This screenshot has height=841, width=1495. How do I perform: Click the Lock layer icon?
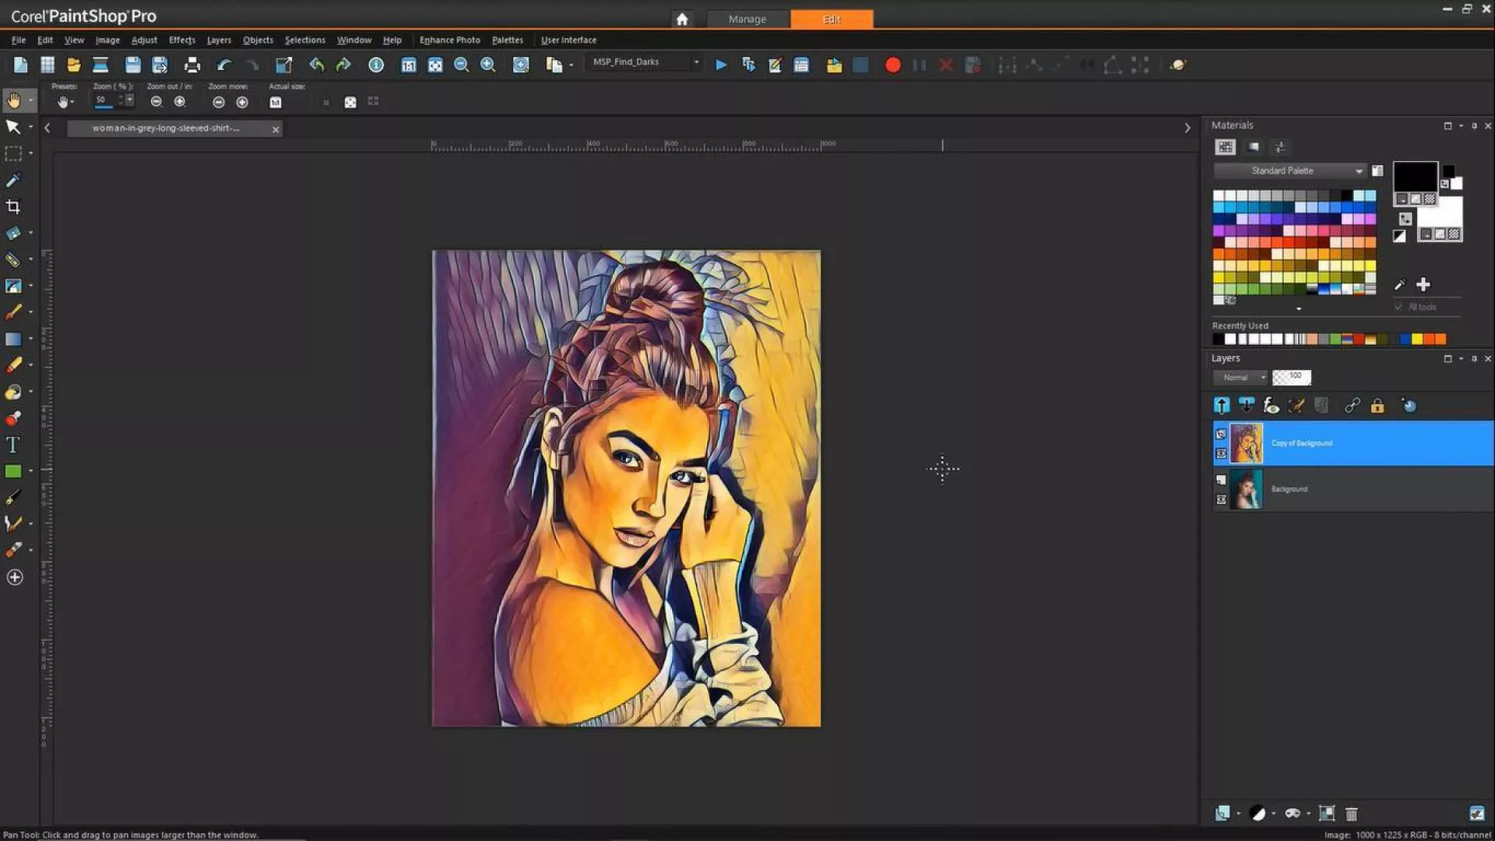click(x=1377, y=406)
